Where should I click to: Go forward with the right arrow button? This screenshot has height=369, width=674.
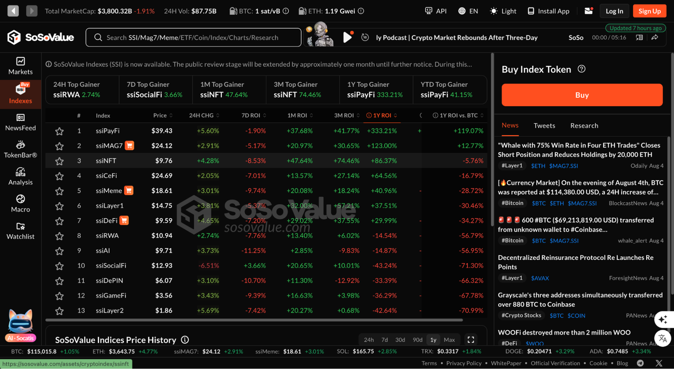coord(32,11)
